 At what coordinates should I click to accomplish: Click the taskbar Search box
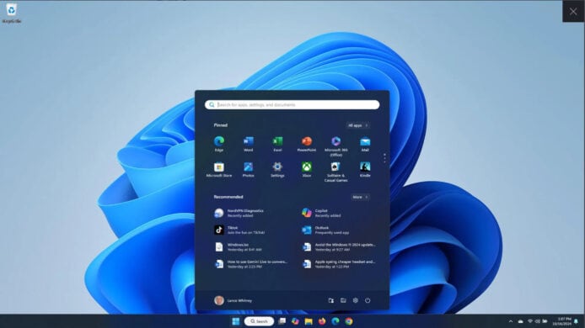pyautogui.click(x=259, y=321)
